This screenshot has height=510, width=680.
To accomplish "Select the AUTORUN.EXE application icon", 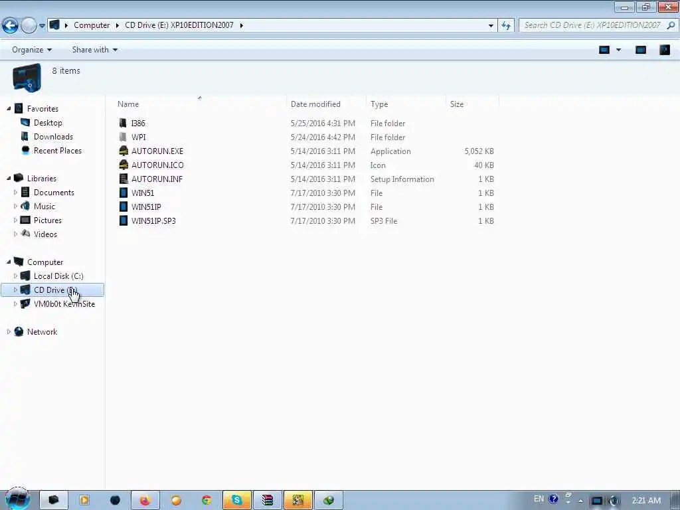I will click(123, 151).
